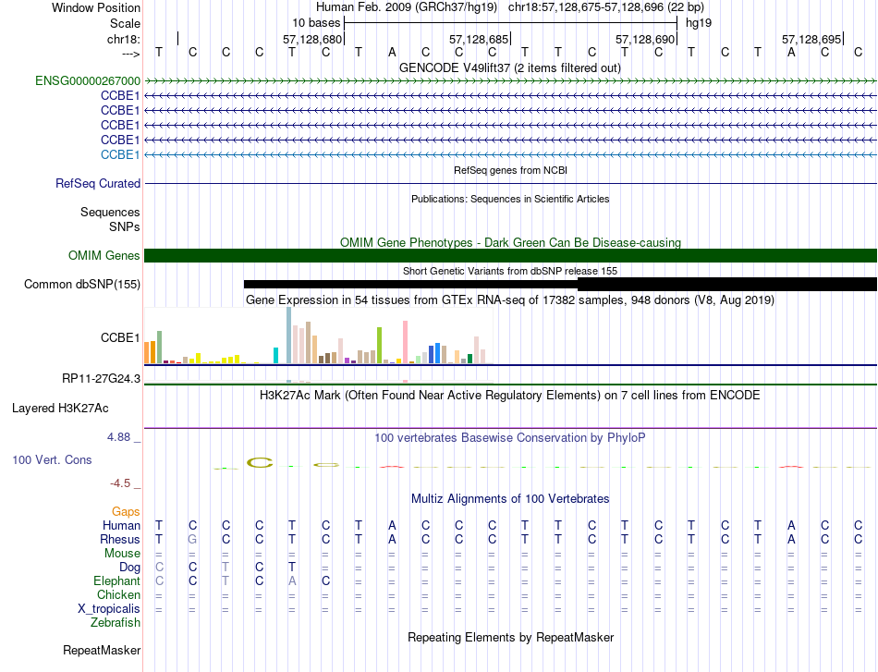Click the gray G mismatch in the Rhesus row

coord(192,539)
